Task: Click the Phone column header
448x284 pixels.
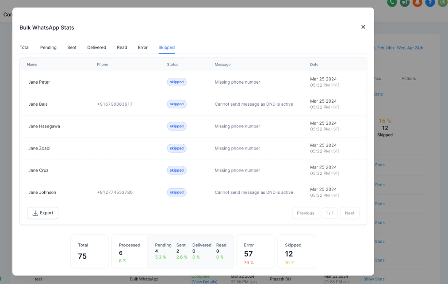Action: click(102, 64)
